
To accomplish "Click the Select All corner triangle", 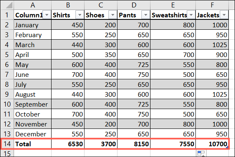I will coord(9,5).
